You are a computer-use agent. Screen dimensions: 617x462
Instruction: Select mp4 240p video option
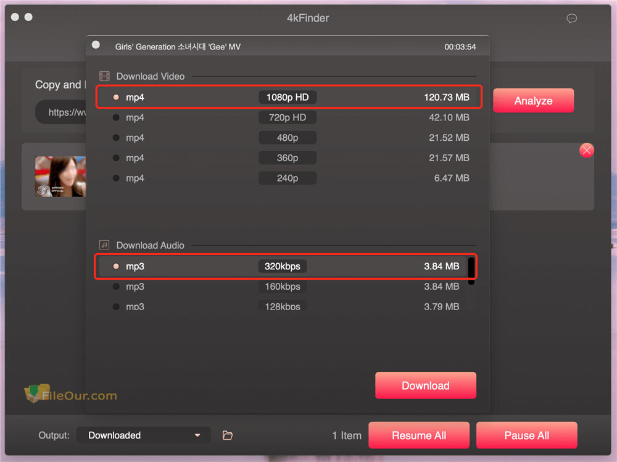tap(289, 178)
